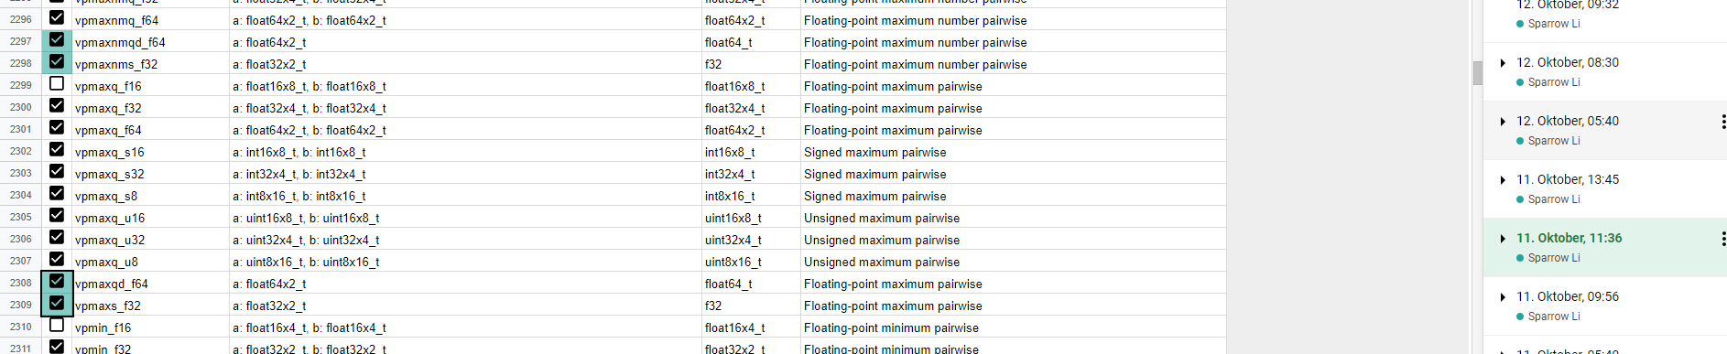
Task: Check the vpmin_f16 checkbox
Action: pyautogui.click(x=57, y=325)
